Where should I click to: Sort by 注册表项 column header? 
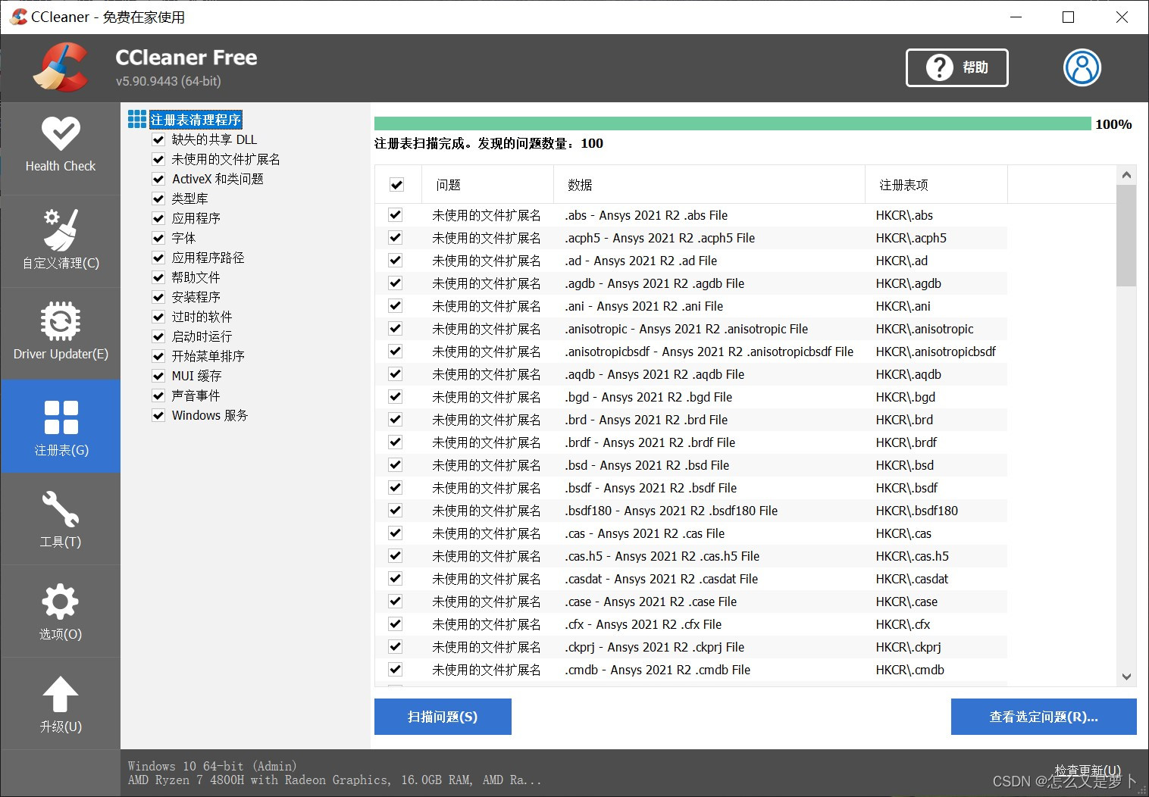coord(936,185)
